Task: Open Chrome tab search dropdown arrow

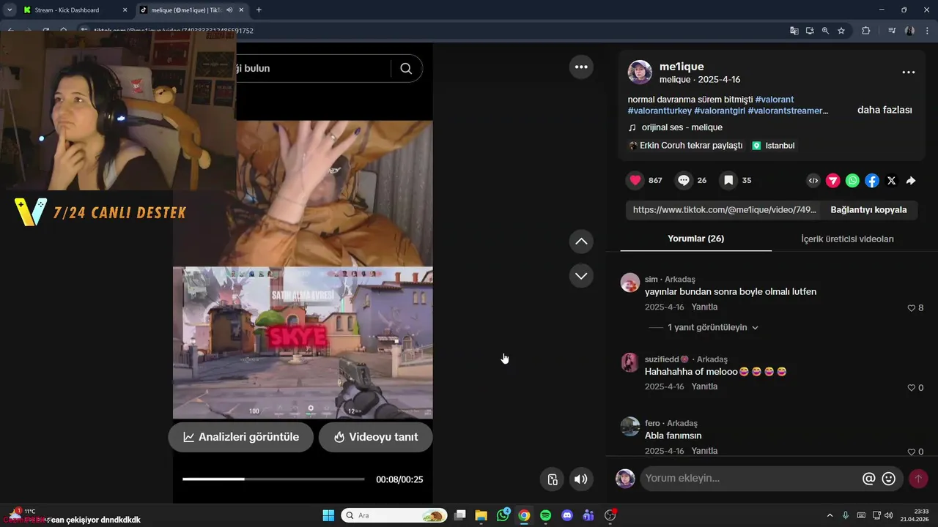Action: click(x=10, y=10)
